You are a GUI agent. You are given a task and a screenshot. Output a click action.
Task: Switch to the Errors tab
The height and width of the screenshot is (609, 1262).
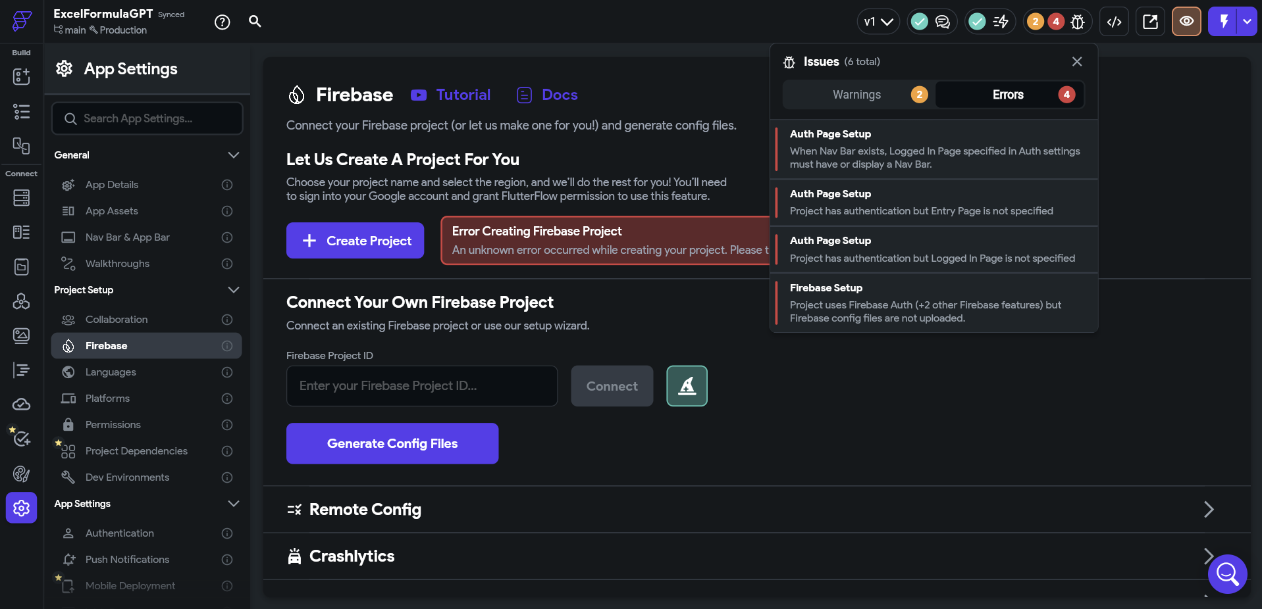[x=1009, y=95]
